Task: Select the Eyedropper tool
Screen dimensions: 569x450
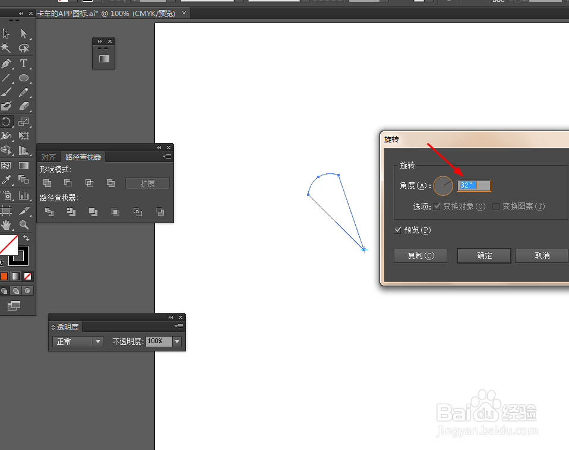Action: (x=6, y=180)
